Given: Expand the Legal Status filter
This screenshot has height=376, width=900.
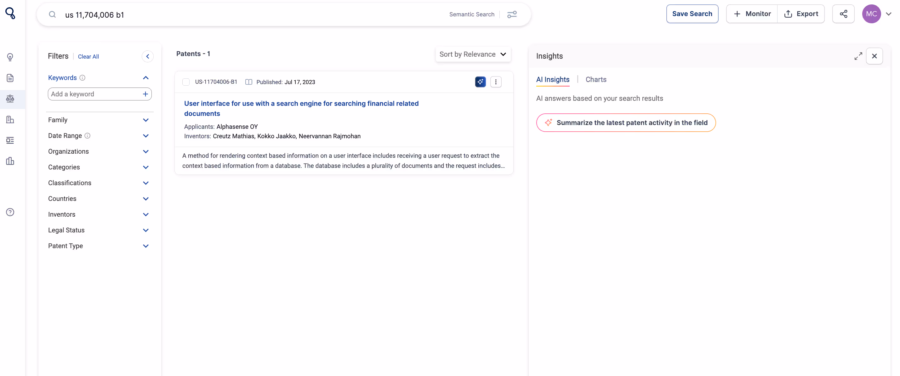Looking at the screenshot, I should coord(146,230).
